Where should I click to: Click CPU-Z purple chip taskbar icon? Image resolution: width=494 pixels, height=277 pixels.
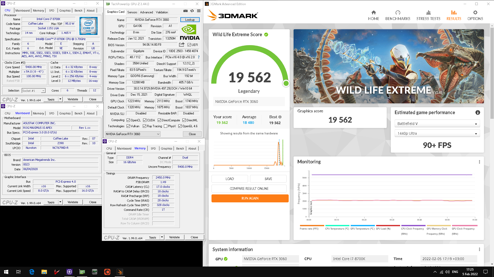pyautogui.click(x=69, y=272)
